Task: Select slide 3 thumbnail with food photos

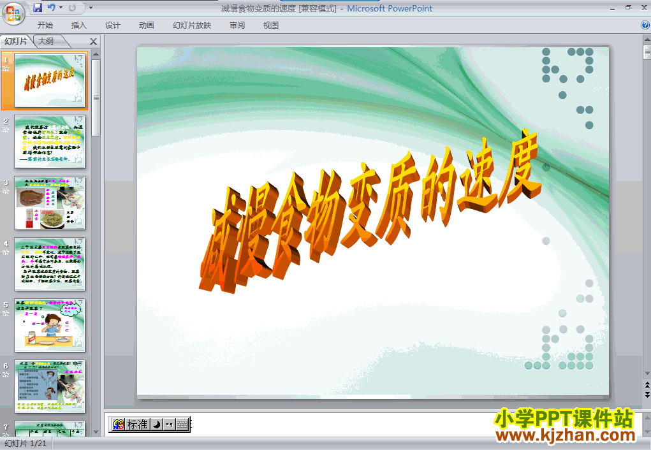Action: [x=50, y=203]
